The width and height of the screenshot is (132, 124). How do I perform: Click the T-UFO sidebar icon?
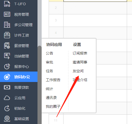point(7,4)
